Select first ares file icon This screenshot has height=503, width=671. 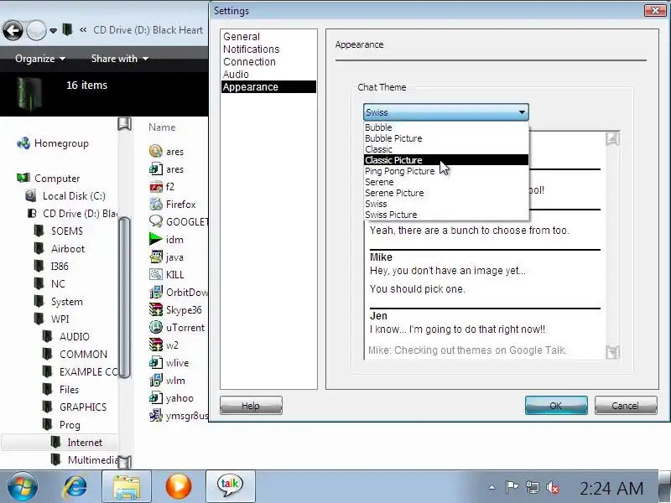pos(156,151)
